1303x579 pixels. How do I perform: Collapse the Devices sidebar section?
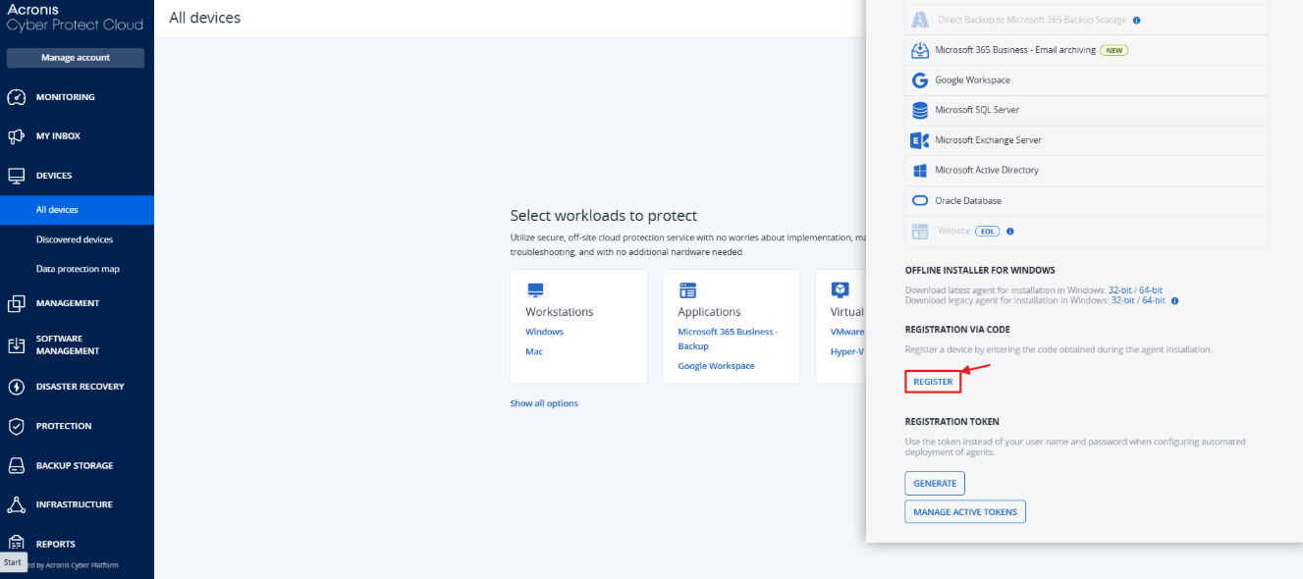(x=54, y=176)
